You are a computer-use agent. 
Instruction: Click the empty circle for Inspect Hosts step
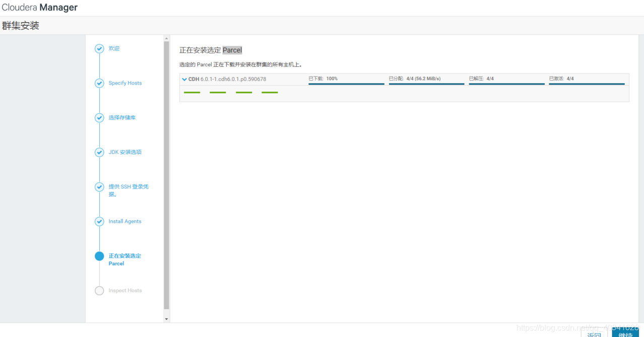[x=99, y=291]
